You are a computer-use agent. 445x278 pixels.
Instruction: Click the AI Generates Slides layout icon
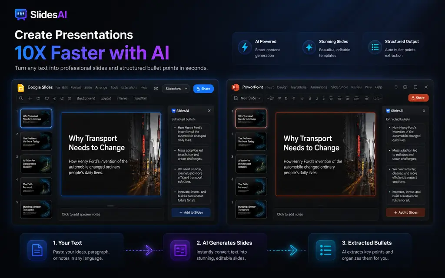pyautogui.click(x=180, y=250)
